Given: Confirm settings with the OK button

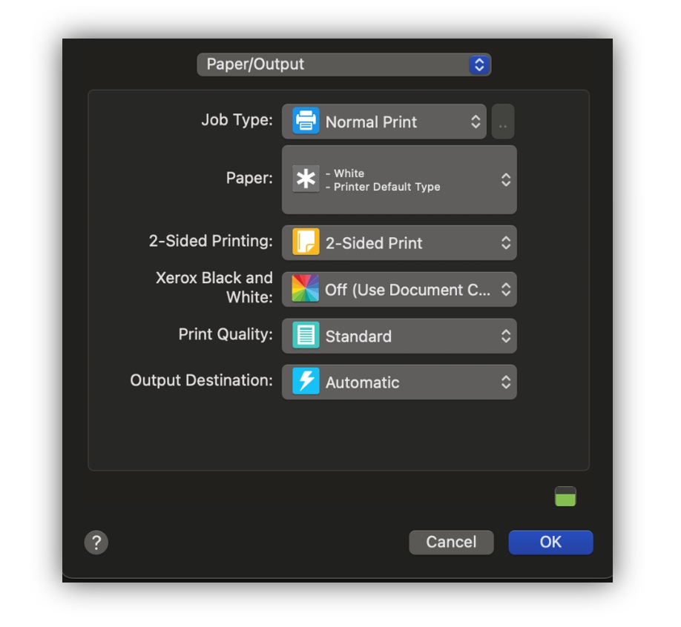Looking at the screenshot, I should [550, 543].
